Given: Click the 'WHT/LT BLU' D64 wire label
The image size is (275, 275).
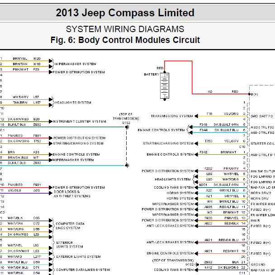Looking at the screenshot, I should pyautogui.click(x=17, y=262).
